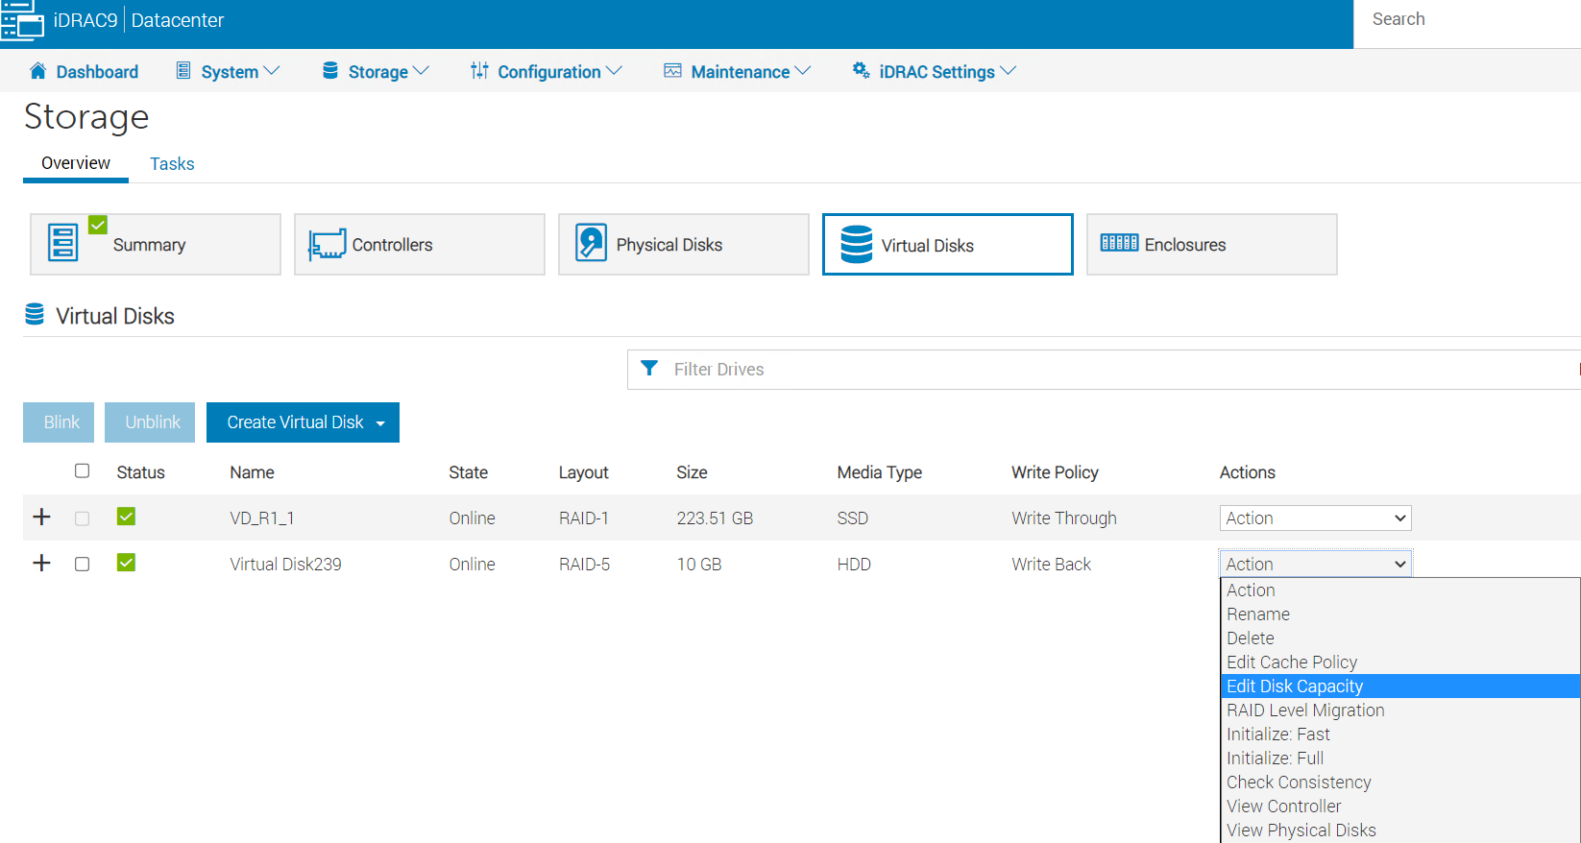The width and height of the screenshot is (1581, 843).
Task: Click the Enclosures tile icon
Action: coord(1119,243)
